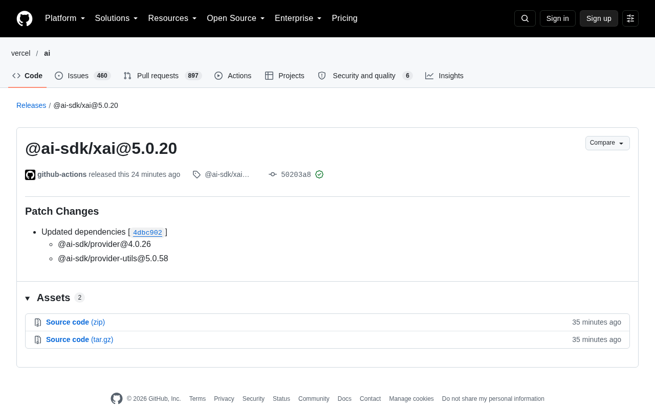655x409 pixels.
Task: Open the Pricing link
Action: tap(344, 18)
